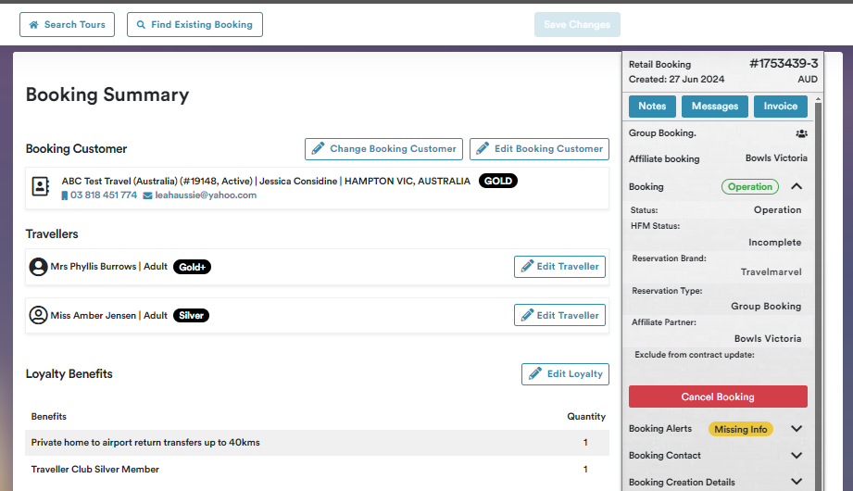Image resolution: width=853 pixels, height=491 pixels.
Task: Click the customer contact card icon
Action: (x=40, y=187)
